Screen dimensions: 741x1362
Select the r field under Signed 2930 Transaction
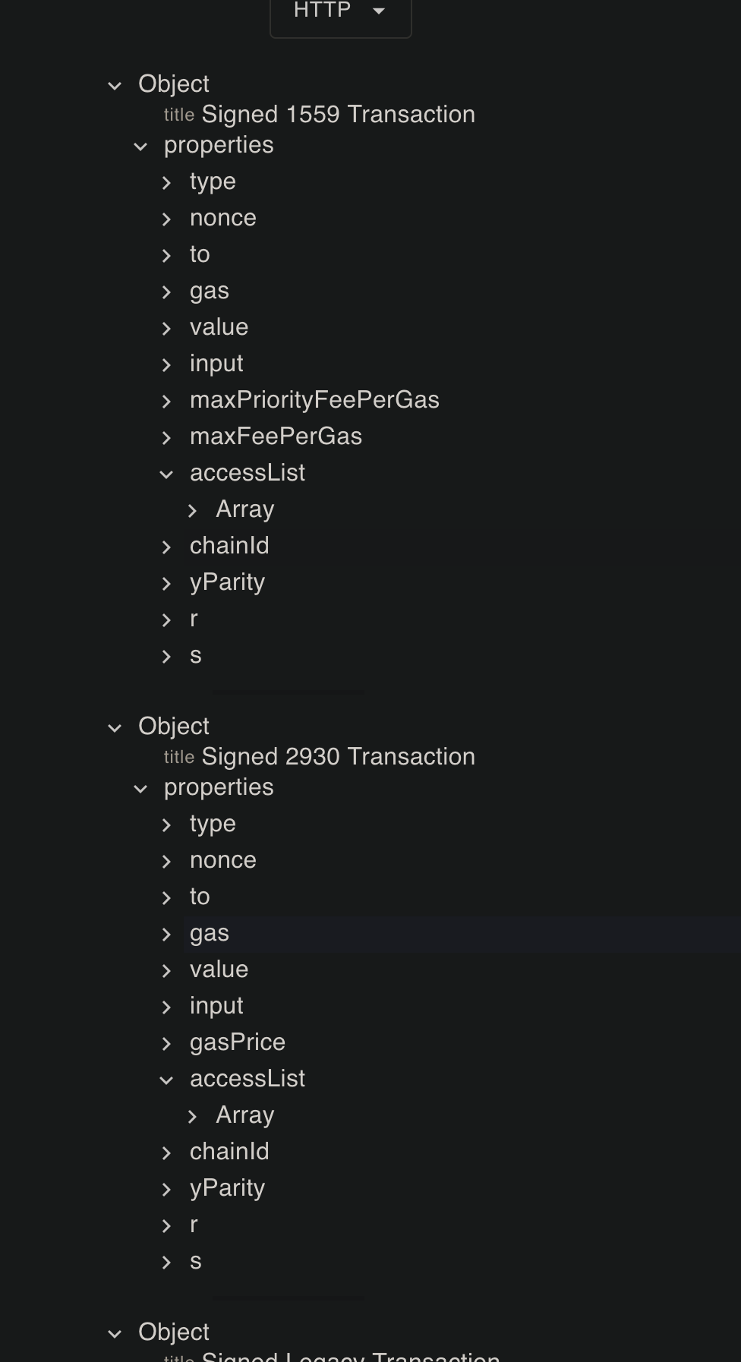point(194,1225)
